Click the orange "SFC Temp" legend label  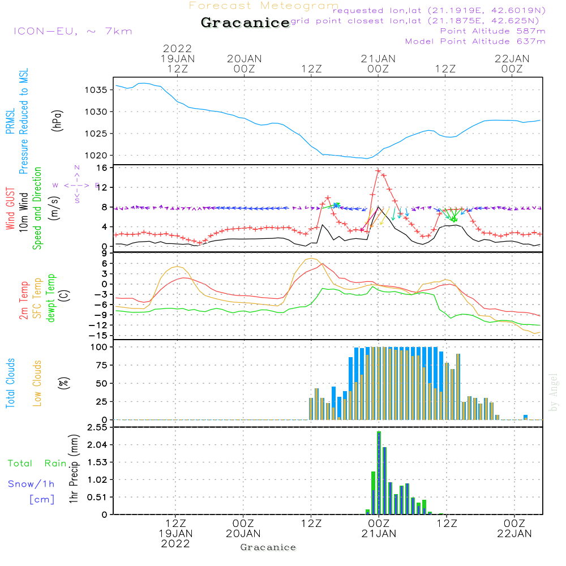coord(37,298)
